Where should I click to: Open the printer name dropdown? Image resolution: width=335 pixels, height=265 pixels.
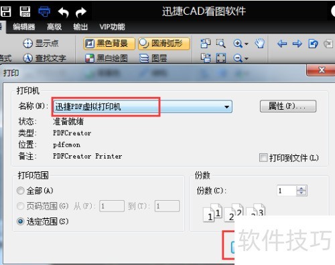point(226,107)
